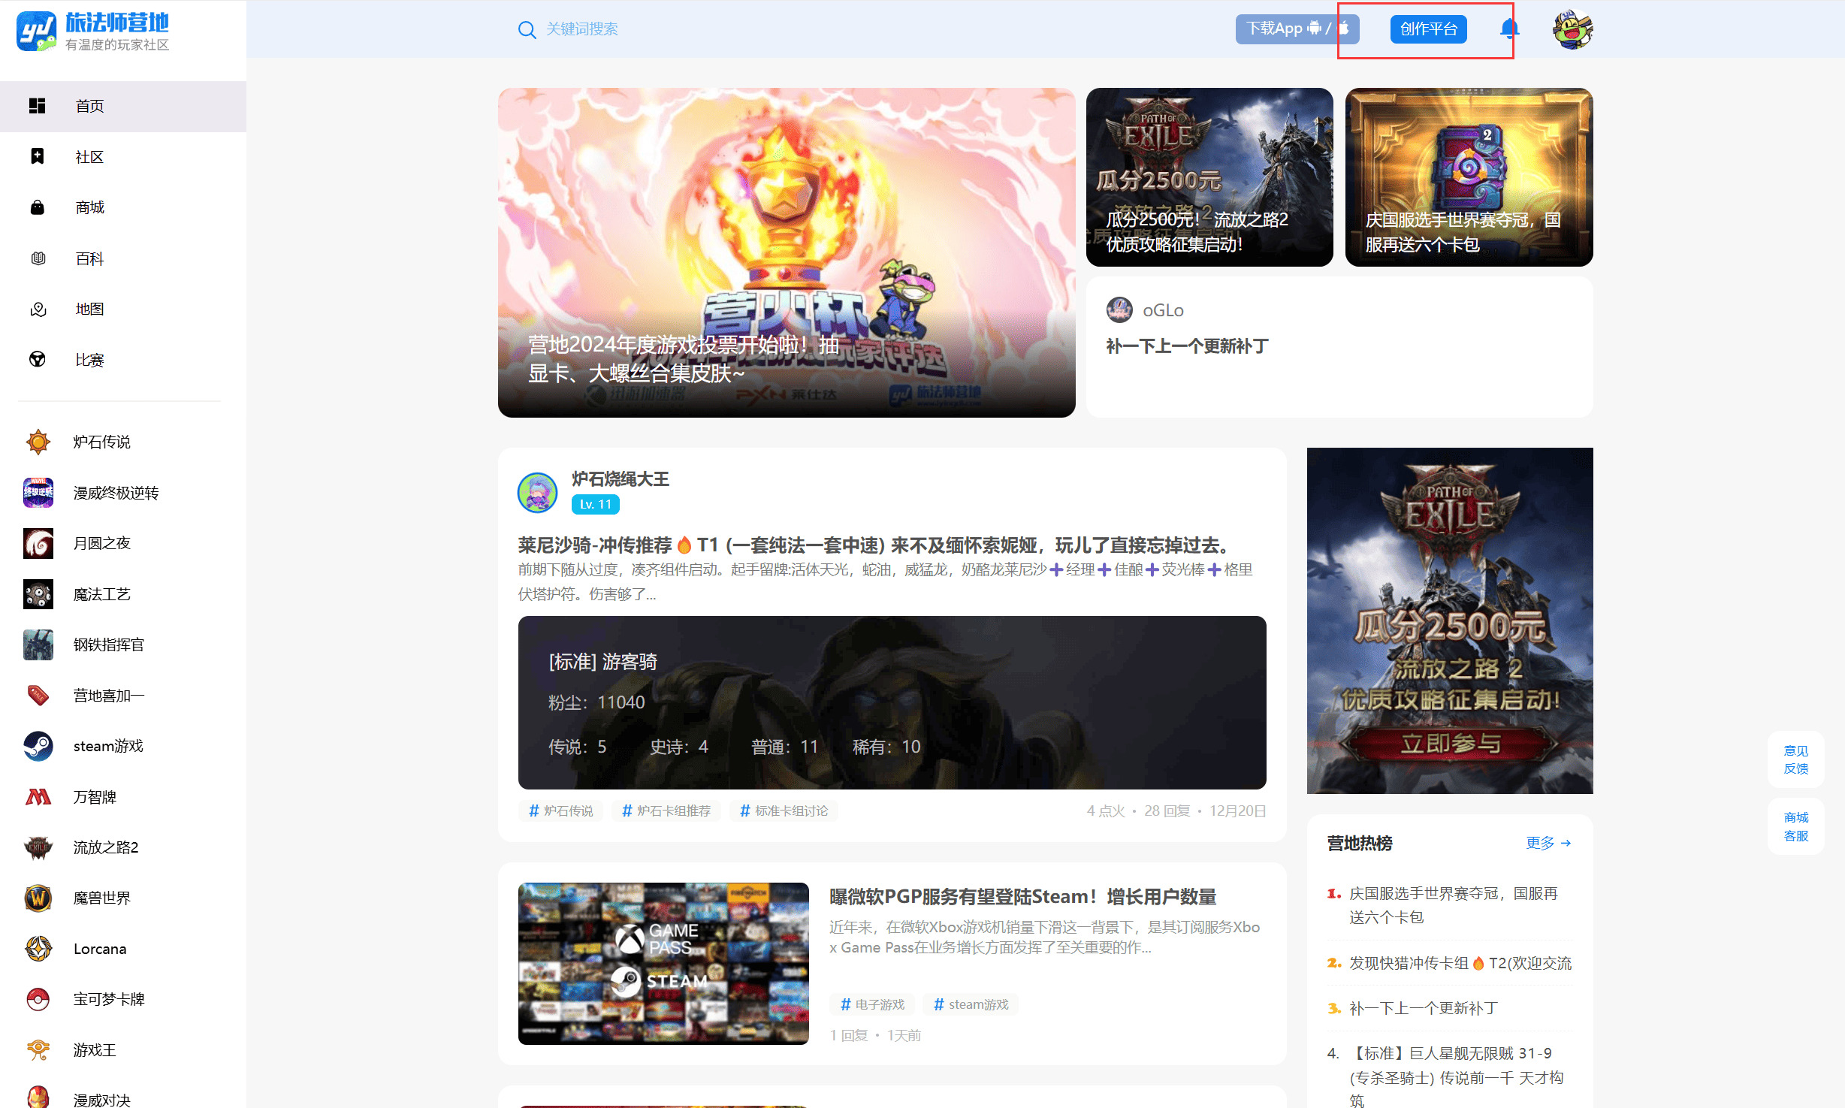
Task: Go to 地图 menu label
Action: click(x=89, y=309)
